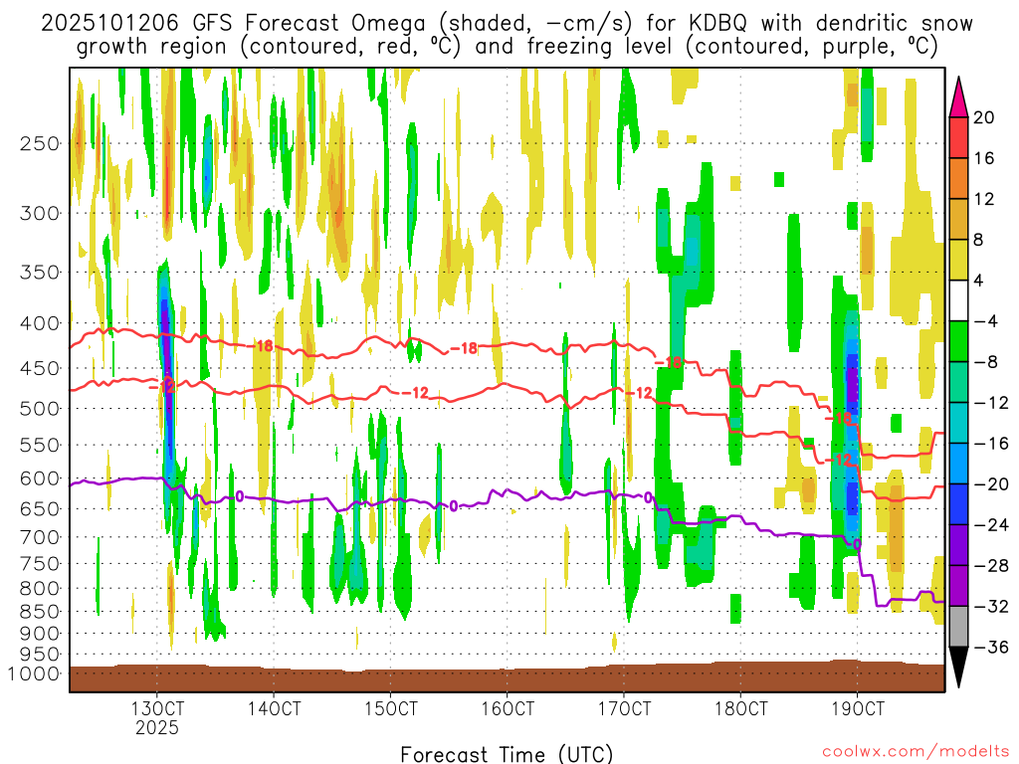Click the purple swatch between -24 and -28
This screenshot has height=764, width=1019.
point(958,544)
